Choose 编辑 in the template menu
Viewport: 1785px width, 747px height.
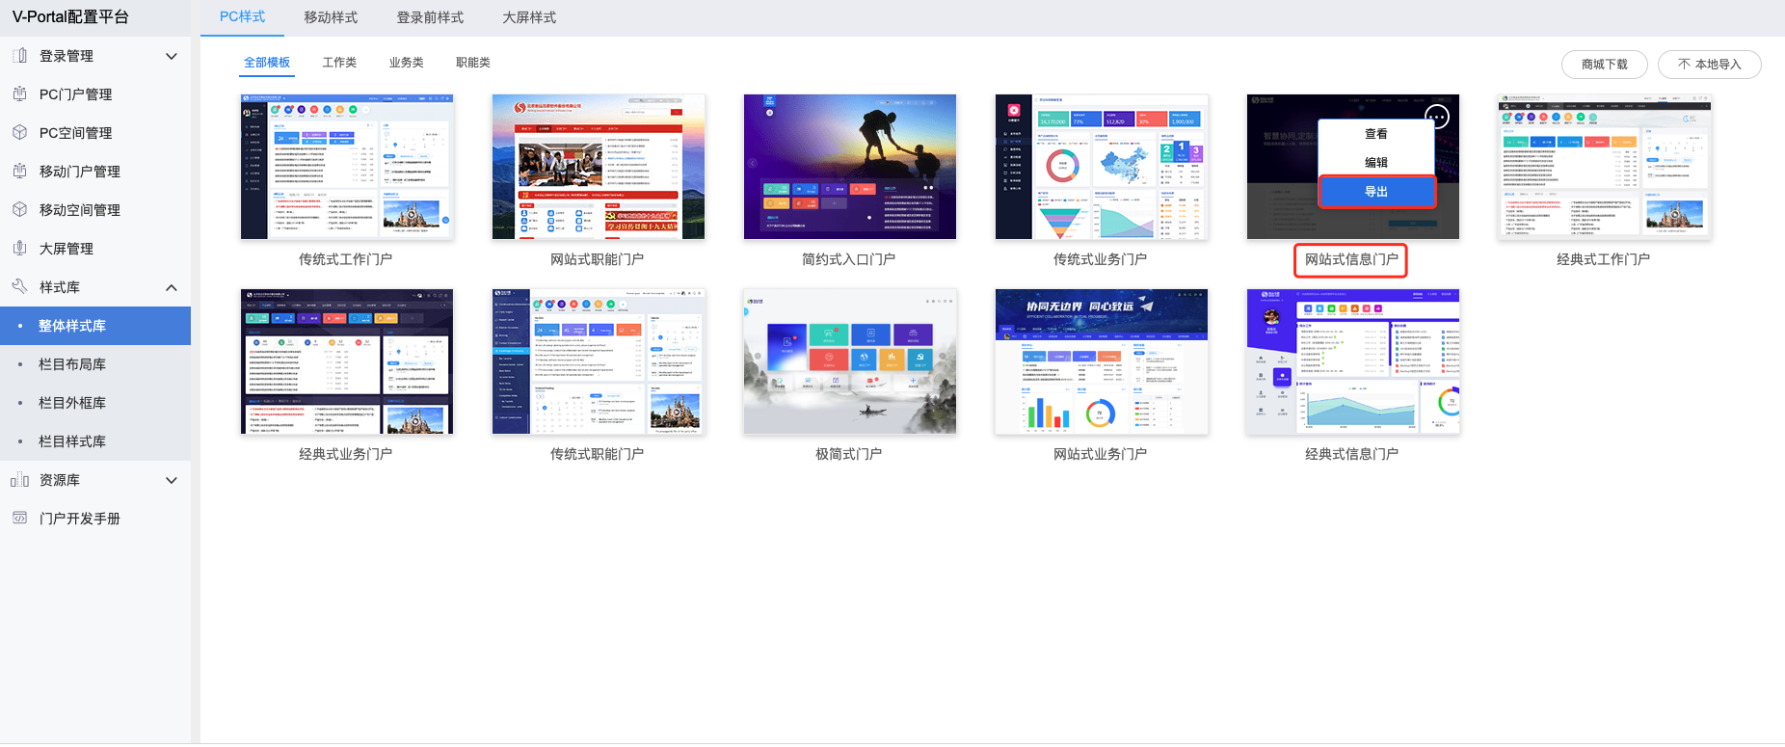pos(1376,163)
